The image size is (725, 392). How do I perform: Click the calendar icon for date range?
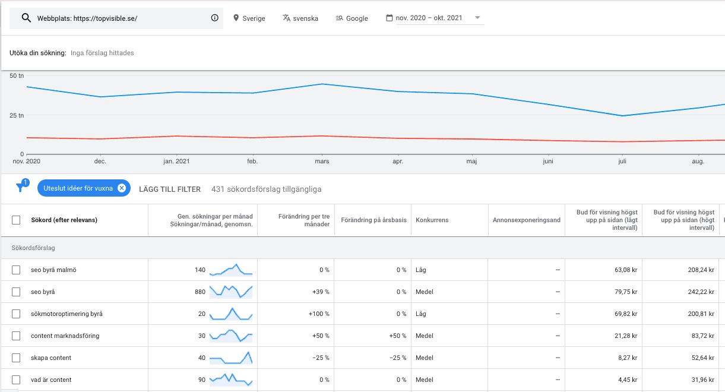(x=390, y=18)
